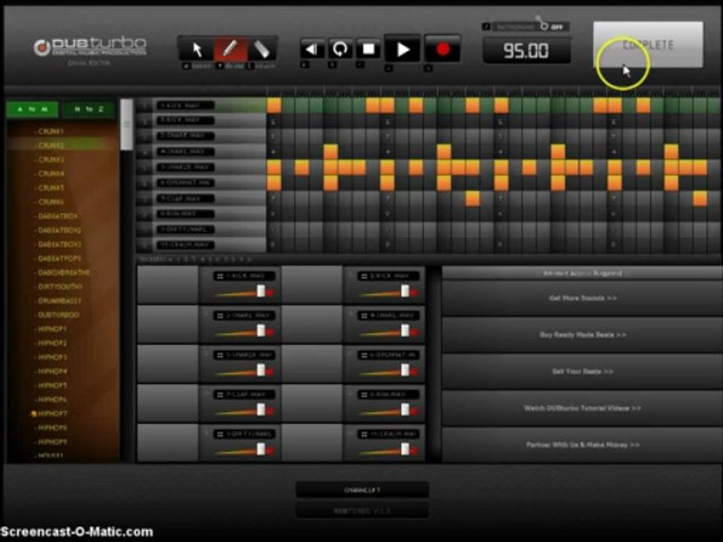Click the kit list scrollbar handle

[x=127, y=124]
